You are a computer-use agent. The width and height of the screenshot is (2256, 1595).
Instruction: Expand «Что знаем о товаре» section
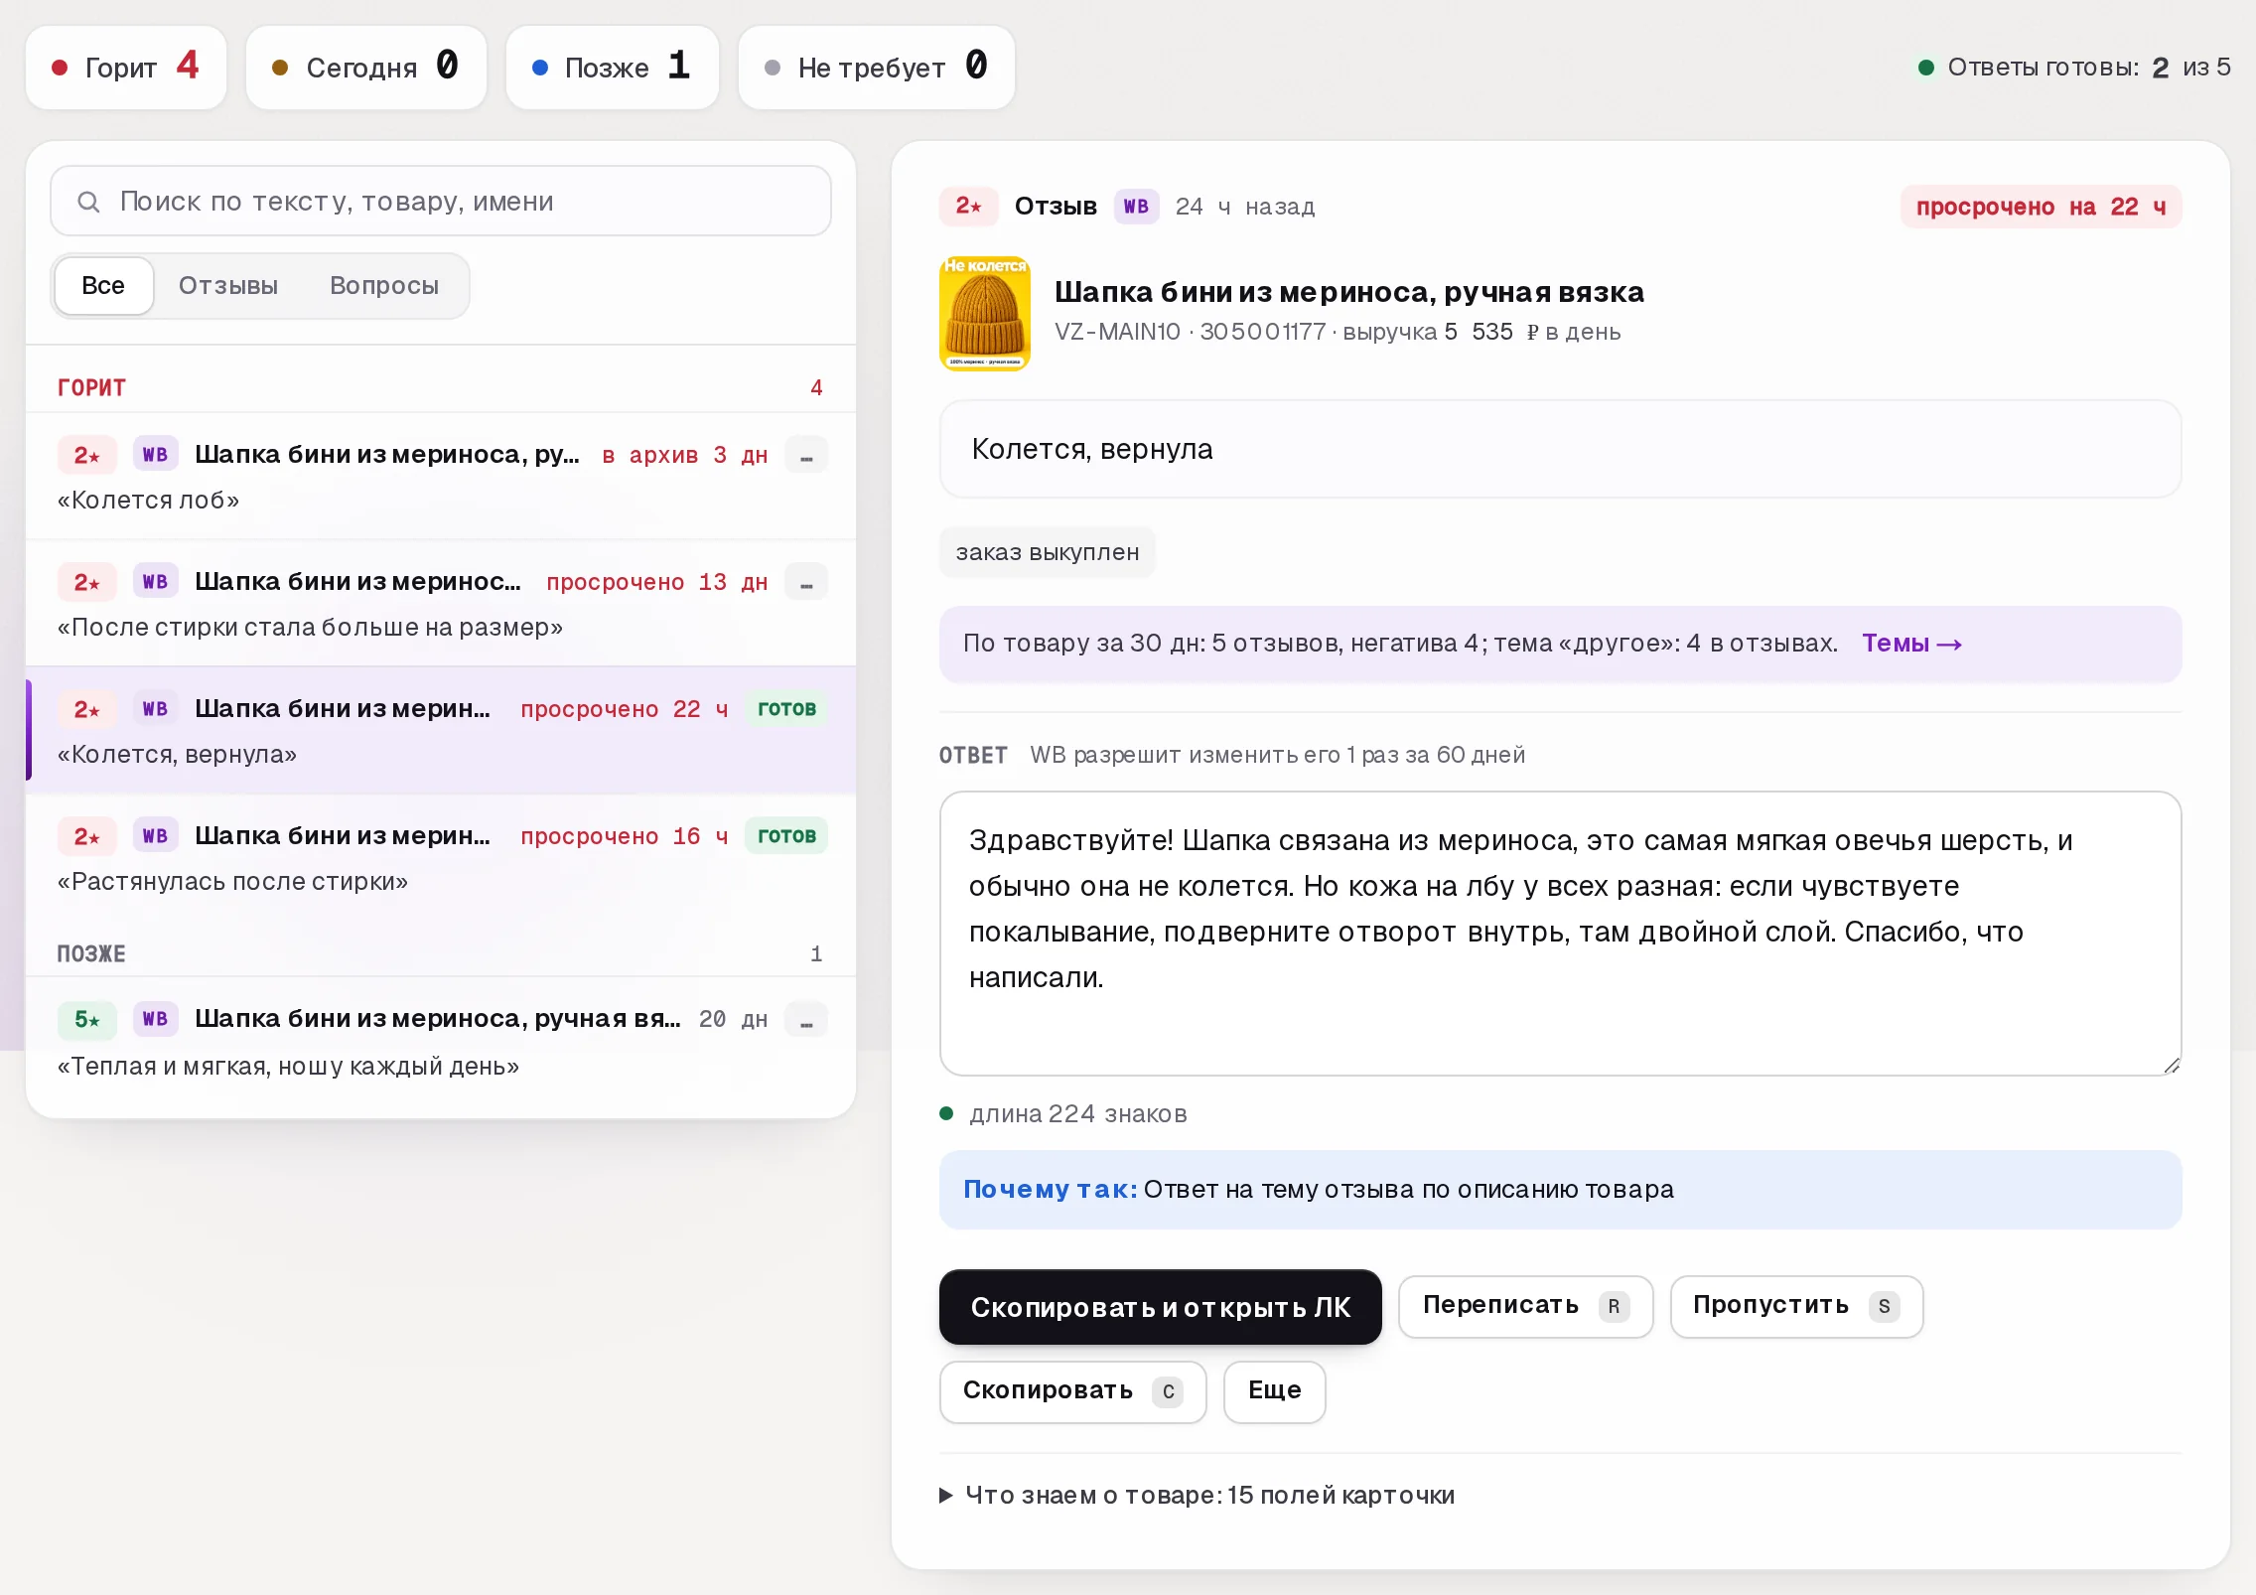click(x=1198, y=1495)
